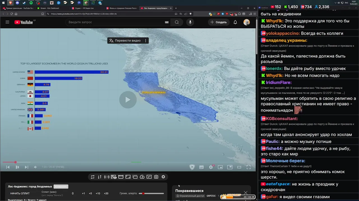Click the aspect-ratio frame icon

tap(128, 177)
